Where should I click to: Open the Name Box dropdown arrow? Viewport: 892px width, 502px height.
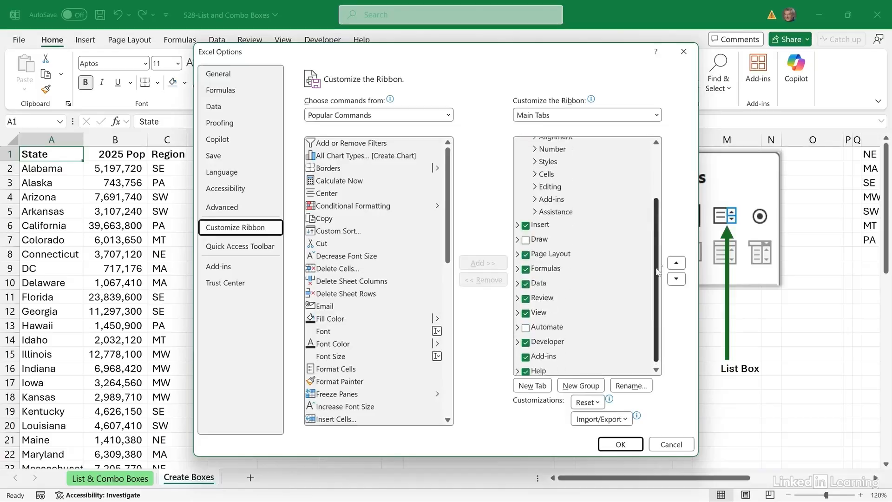pyautogui.click(x=60, y=122)
